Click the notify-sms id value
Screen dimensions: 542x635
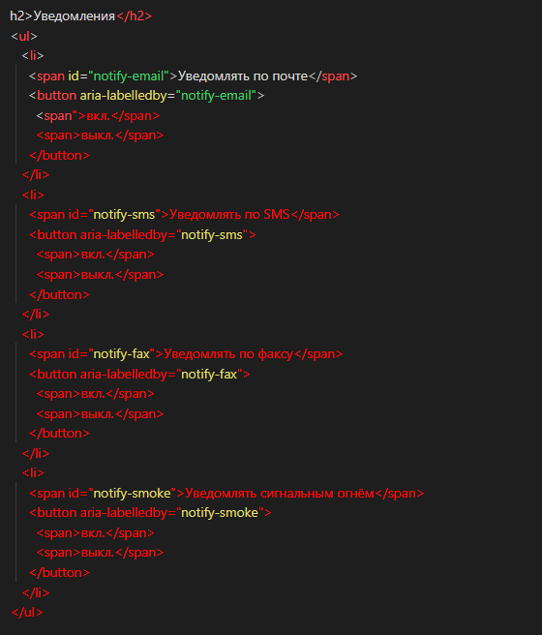(x=124, y=214)
